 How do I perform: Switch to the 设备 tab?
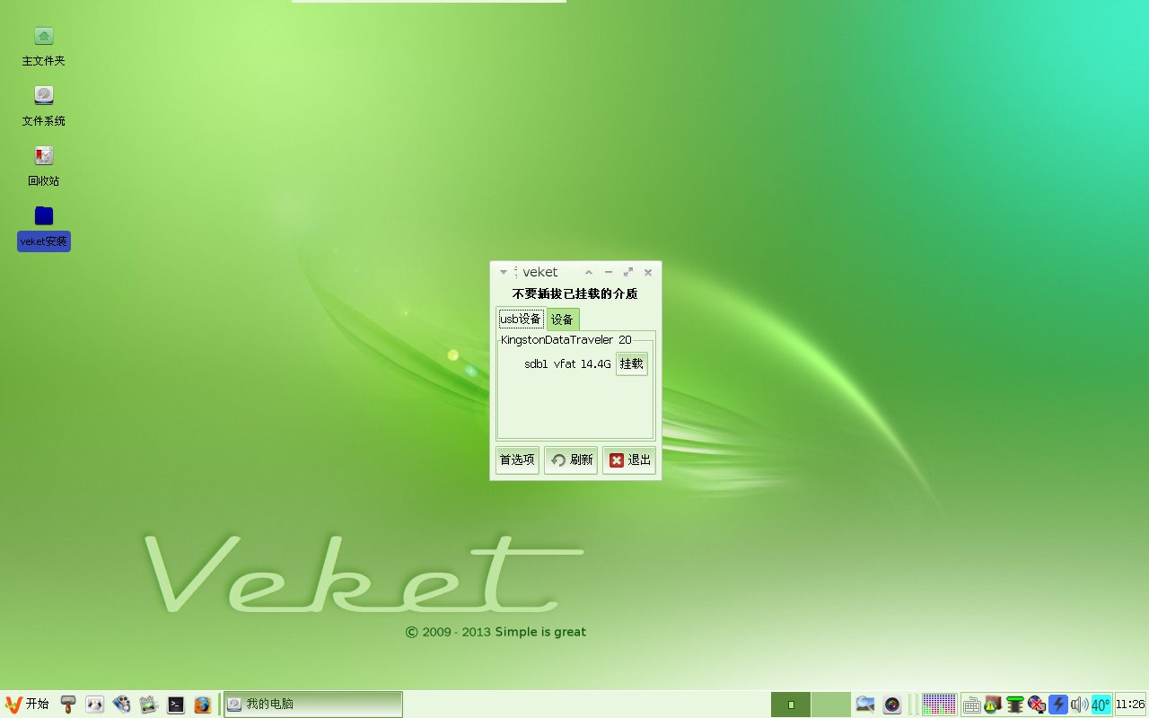pyautogui.click(x=563, y=320)
